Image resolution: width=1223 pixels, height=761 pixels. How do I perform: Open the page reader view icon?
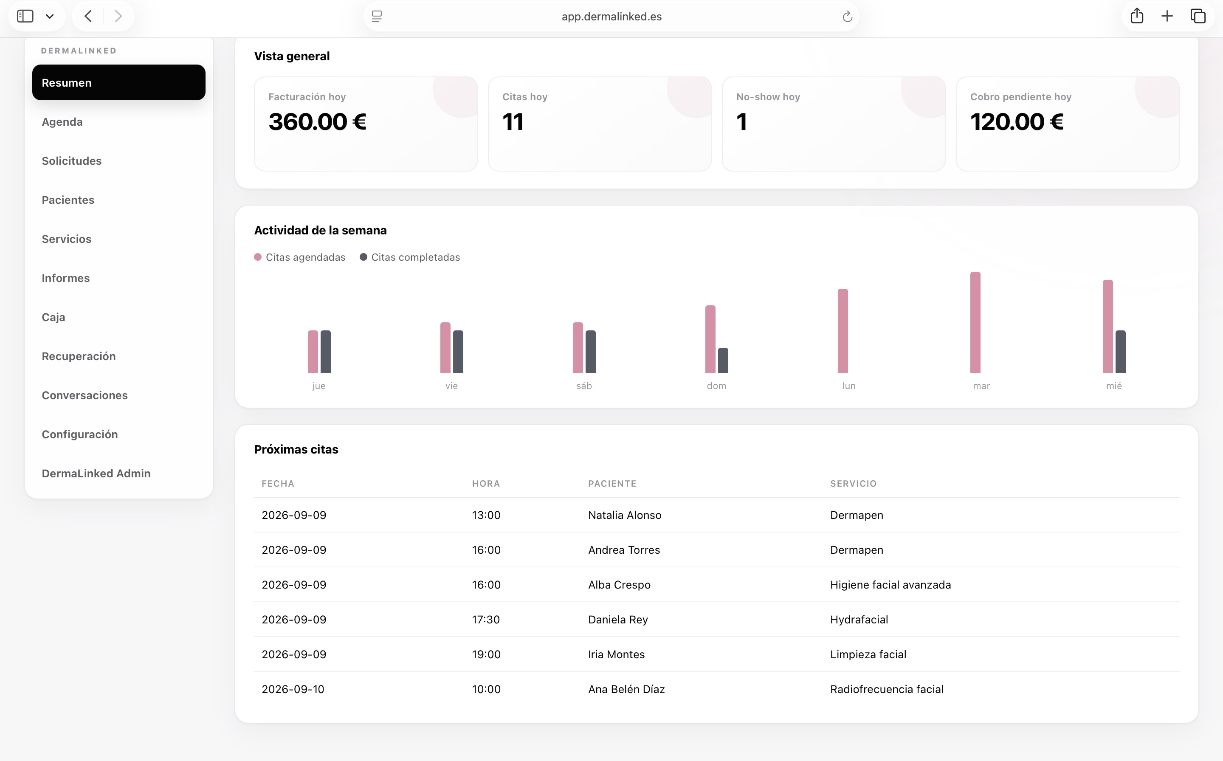(x=377, y=17)
